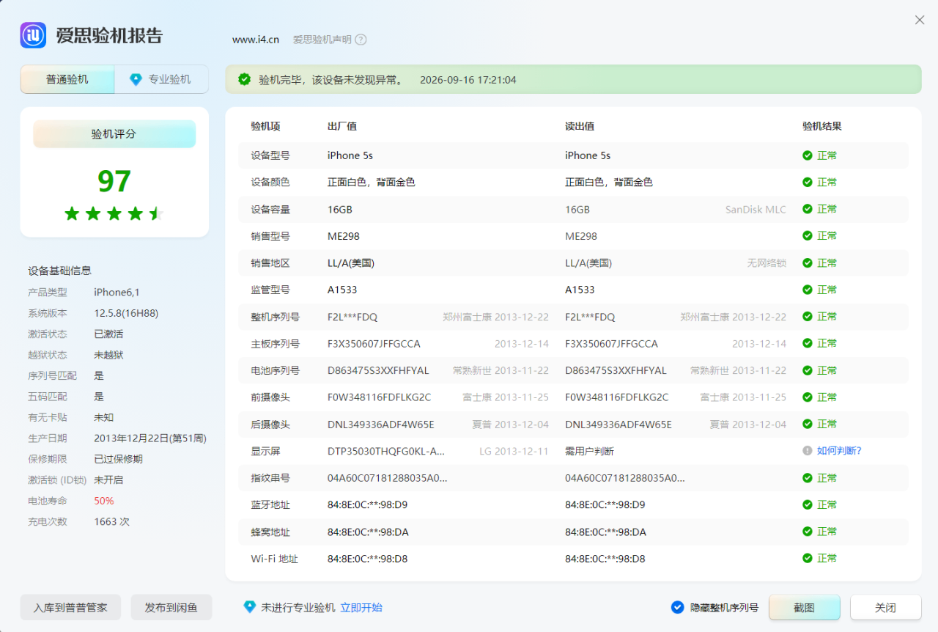Click the green check icon in the 设备型号 row

808,155
